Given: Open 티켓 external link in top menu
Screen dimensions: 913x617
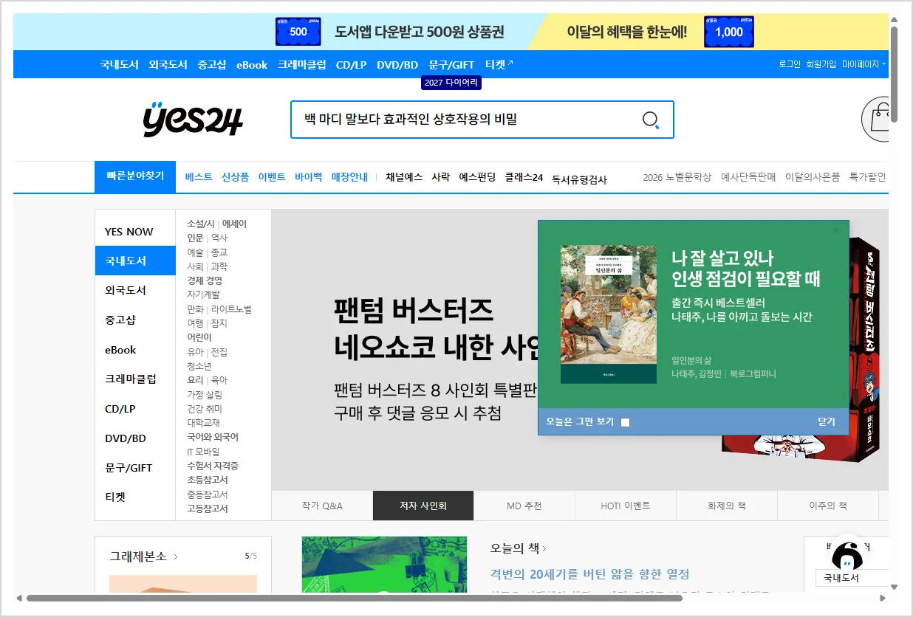Looking at the screenshot, I should (x=499, y=64).
